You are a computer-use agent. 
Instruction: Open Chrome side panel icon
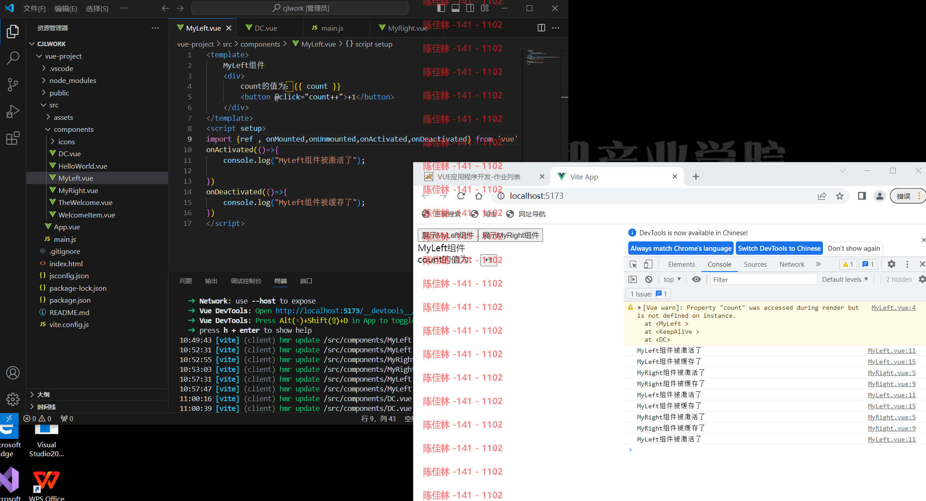[x=862, y=196]
